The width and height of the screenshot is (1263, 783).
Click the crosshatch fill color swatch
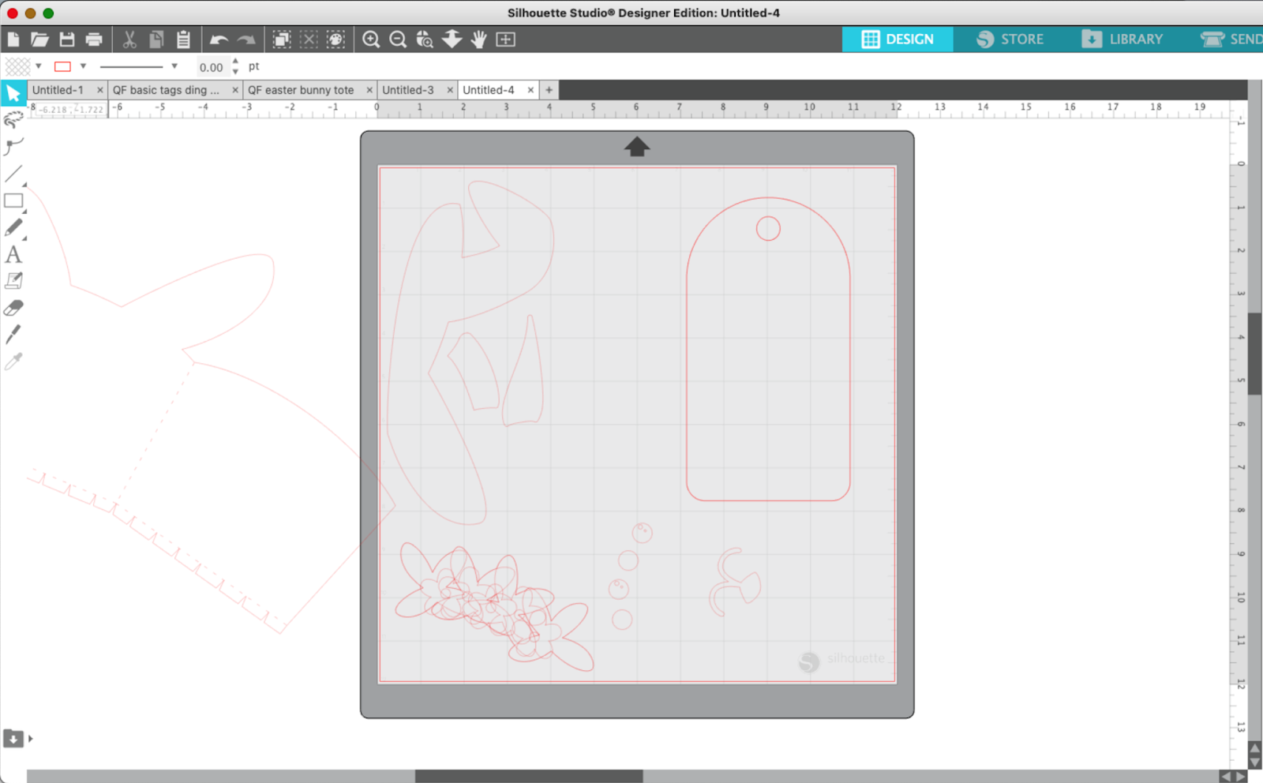pyautogui.click(x=17, y=66)
